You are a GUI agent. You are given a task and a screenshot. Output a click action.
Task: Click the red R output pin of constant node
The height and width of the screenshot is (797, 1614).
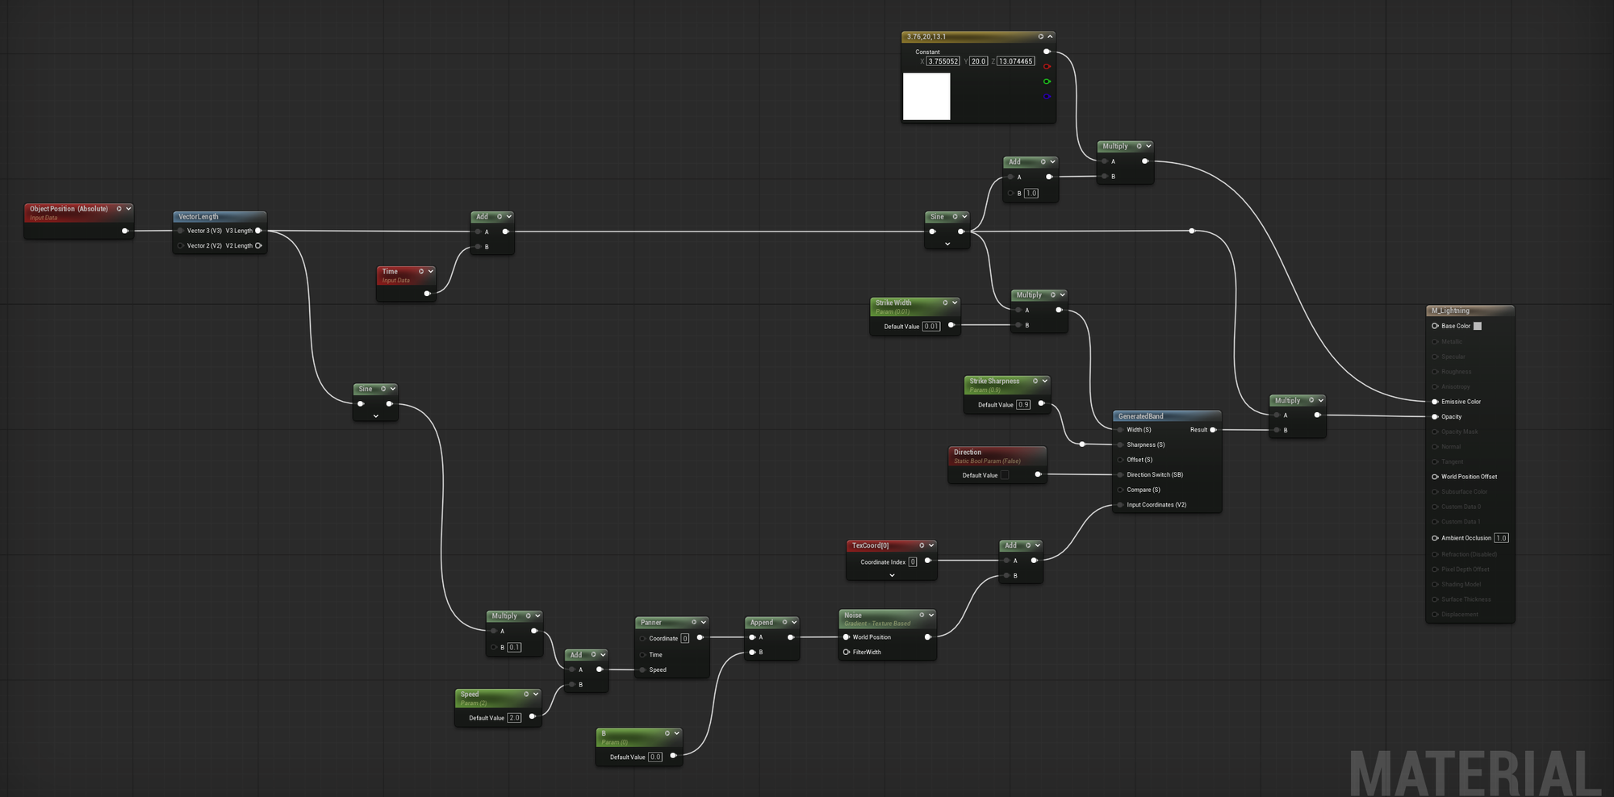click(x=1047, y=66)
